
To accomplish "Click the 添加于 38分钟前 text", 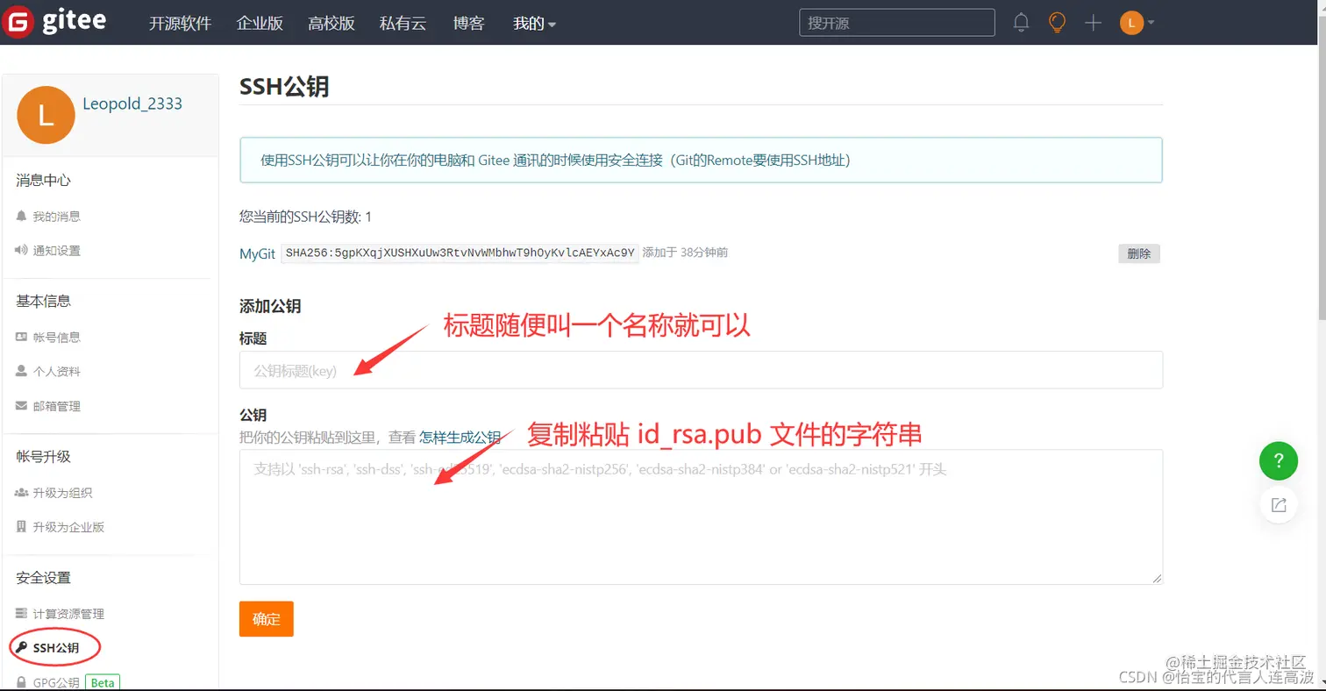I will coord(686,253).
